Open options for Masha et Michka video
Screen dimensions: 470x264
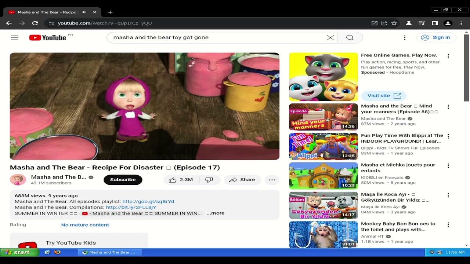tap(448, 166)
